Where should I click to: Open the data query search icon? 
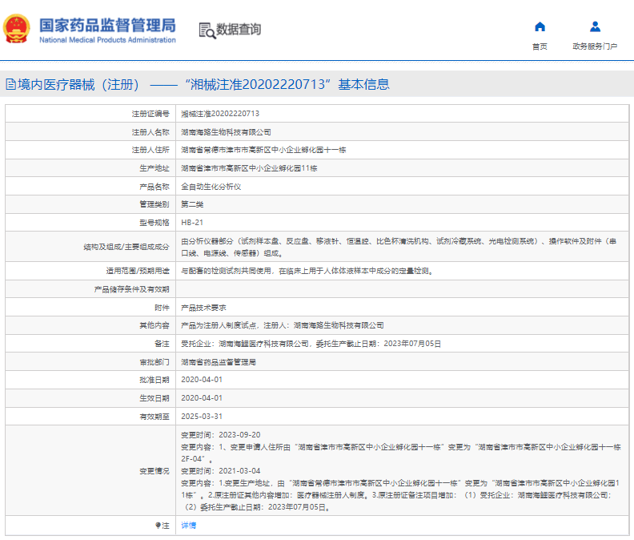click(x=207, y=30)
